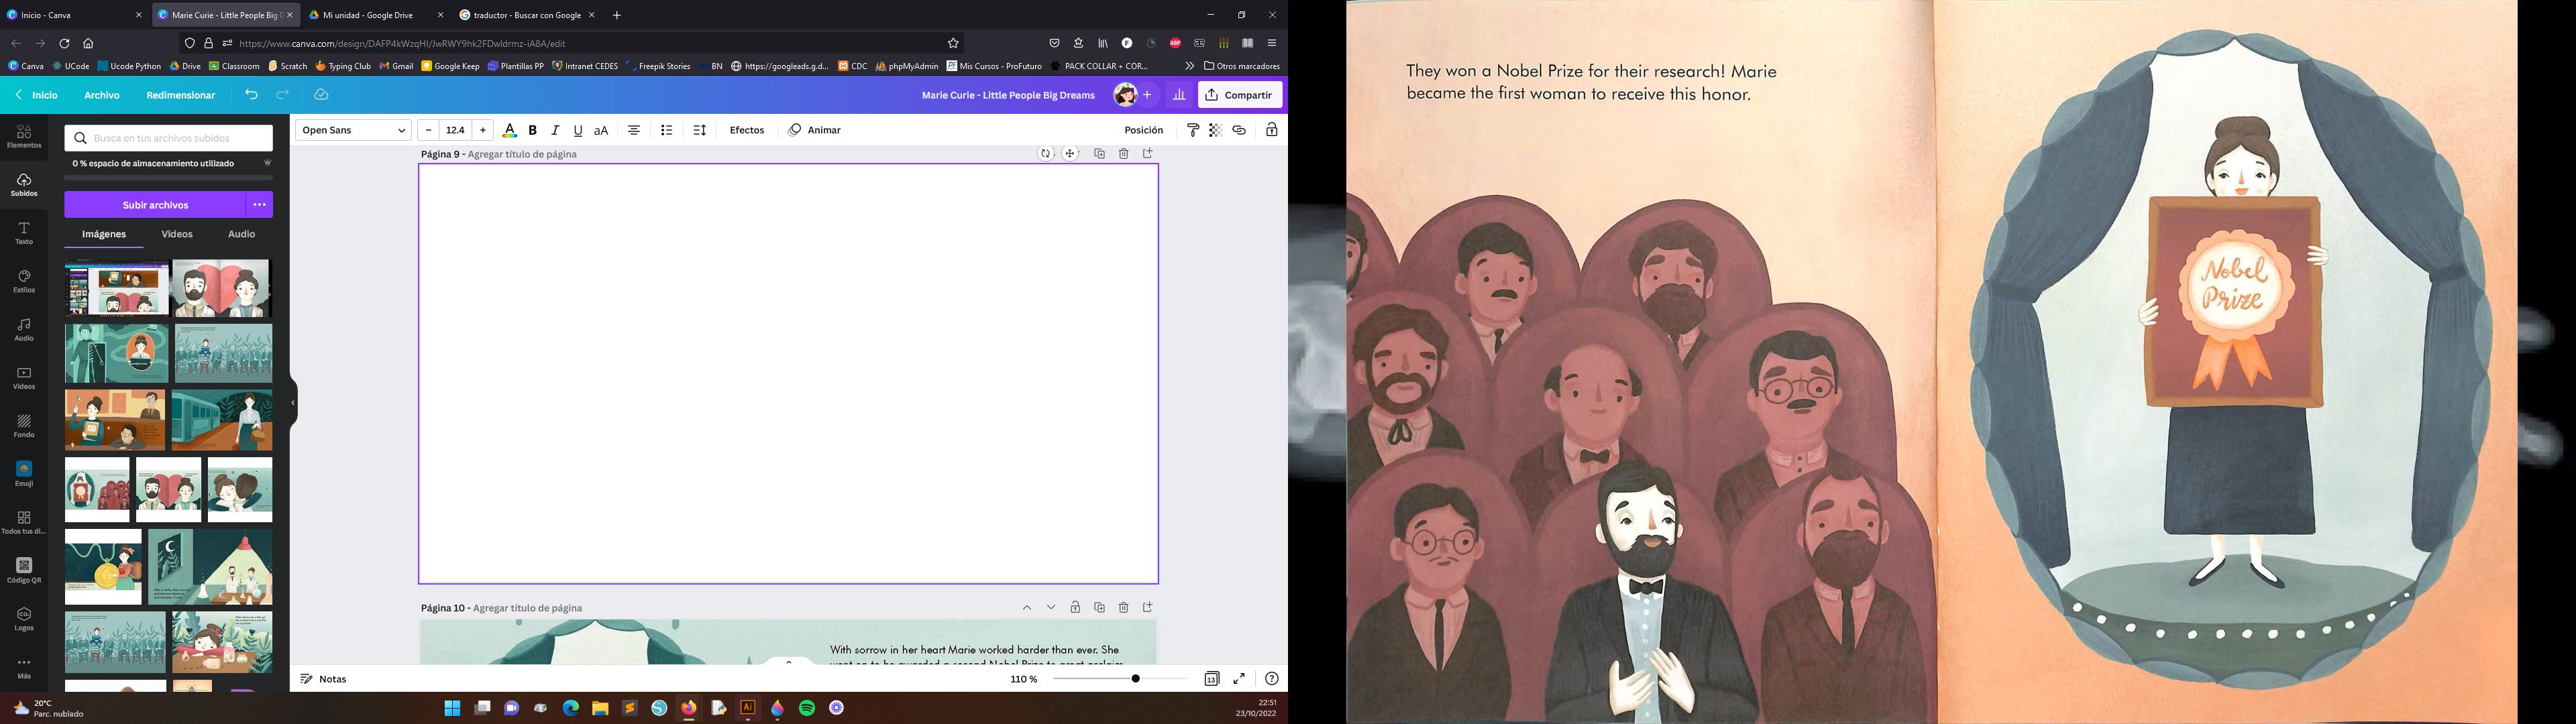Click the Animar button
The height and width of the screenshot is (724, 2576).
[x=814, y=130]
